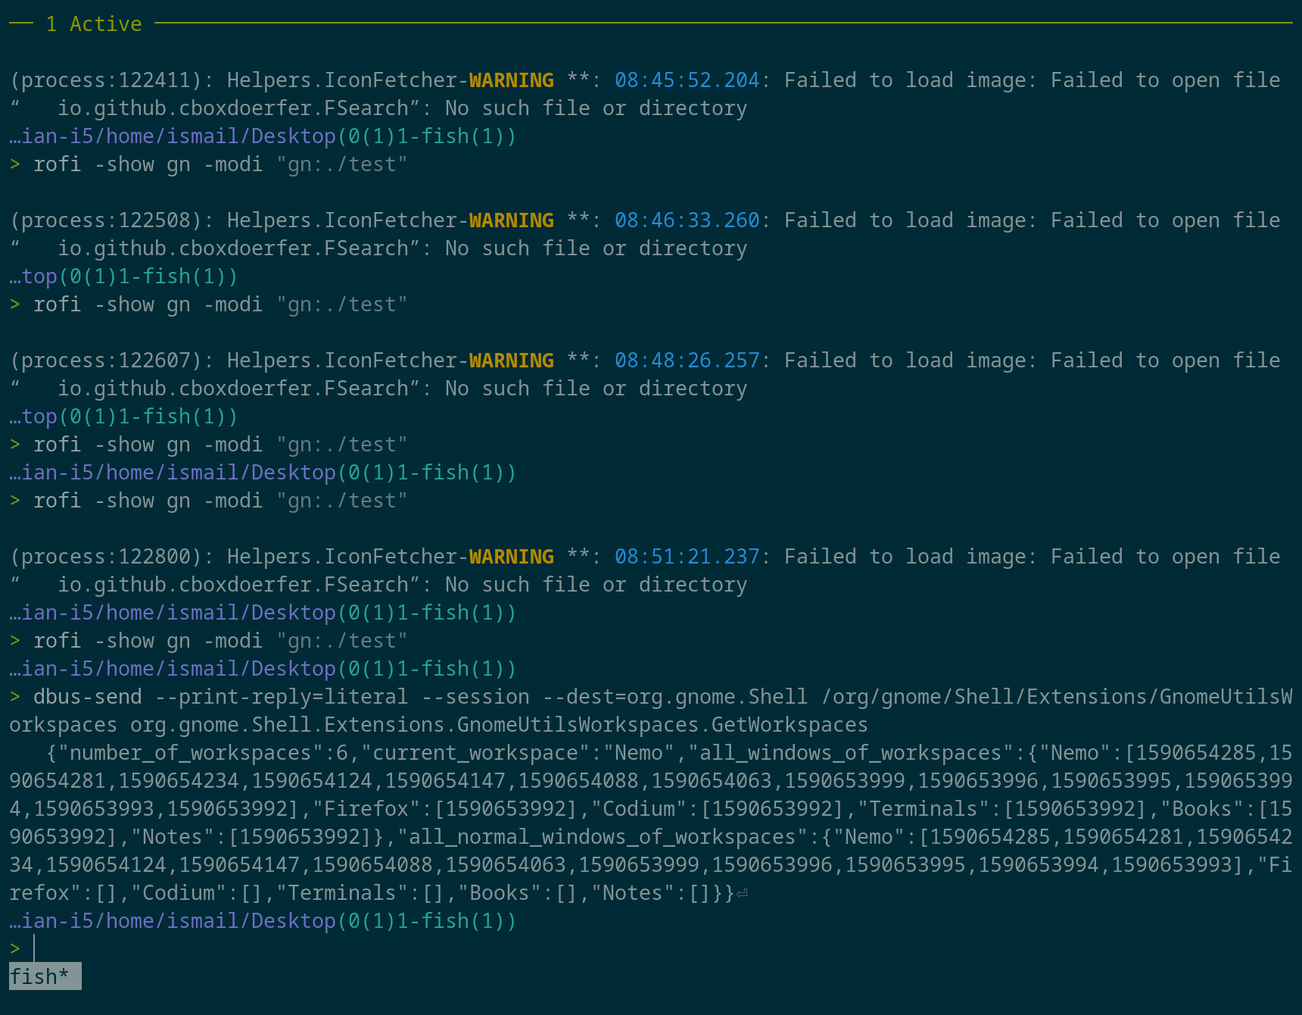This screenshot has height=1015, width=1302.
Task: Click the timestamp 08:51:21.237
Action: 687,557
